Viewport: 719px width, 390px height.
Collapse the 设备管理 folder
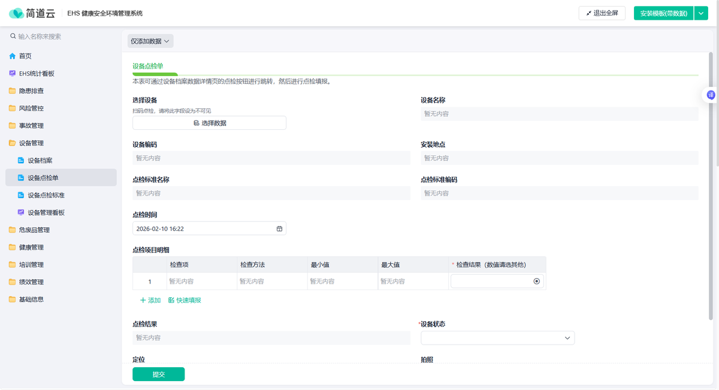61,143
